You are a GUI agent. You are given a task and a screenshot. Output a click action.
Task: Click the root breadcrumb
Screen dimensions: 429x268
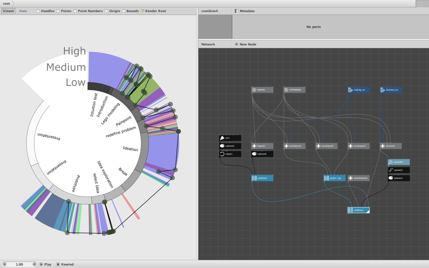(x=6, y=3)
